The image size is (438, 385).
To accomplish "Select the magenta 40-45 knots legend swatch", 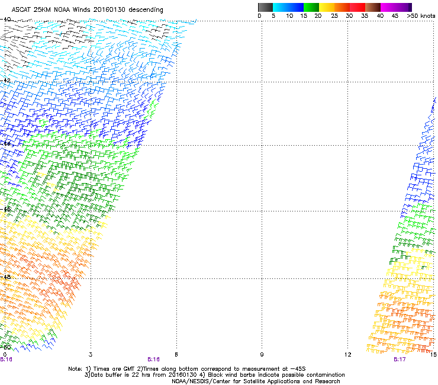I will [x=388, y=7].
